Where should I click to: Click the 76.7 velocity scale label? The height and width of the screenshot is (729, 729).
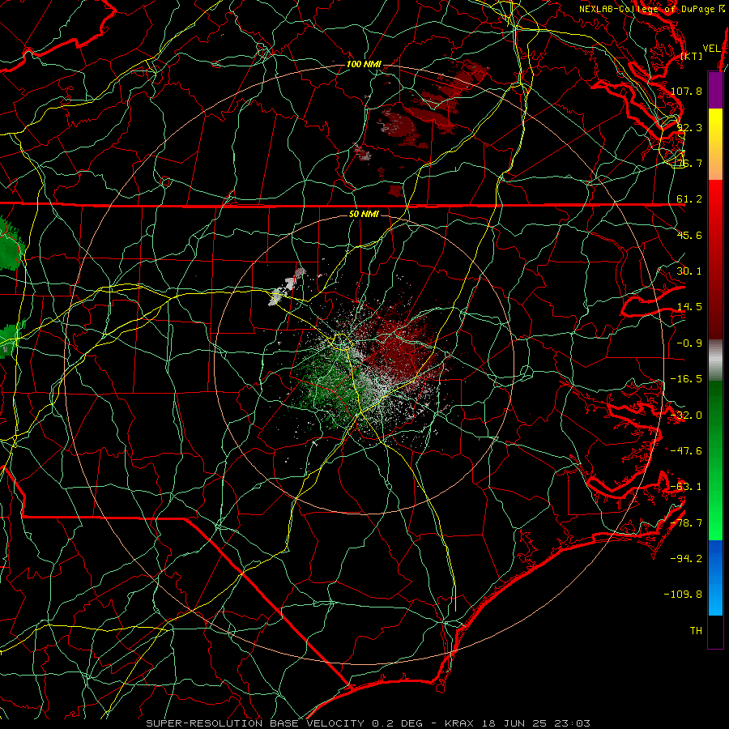coord(689,163)
